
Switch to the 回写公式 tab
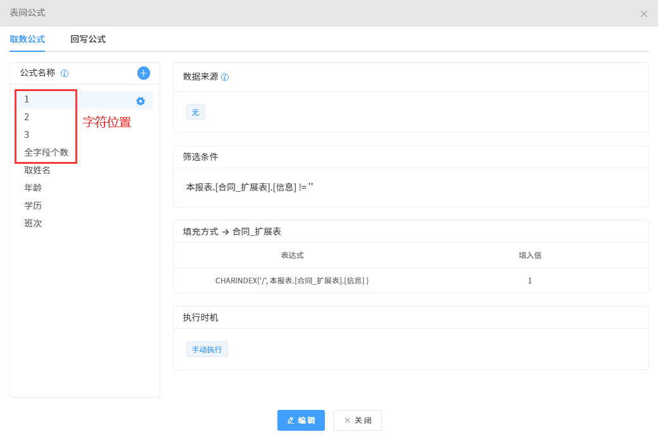[88, 39]
